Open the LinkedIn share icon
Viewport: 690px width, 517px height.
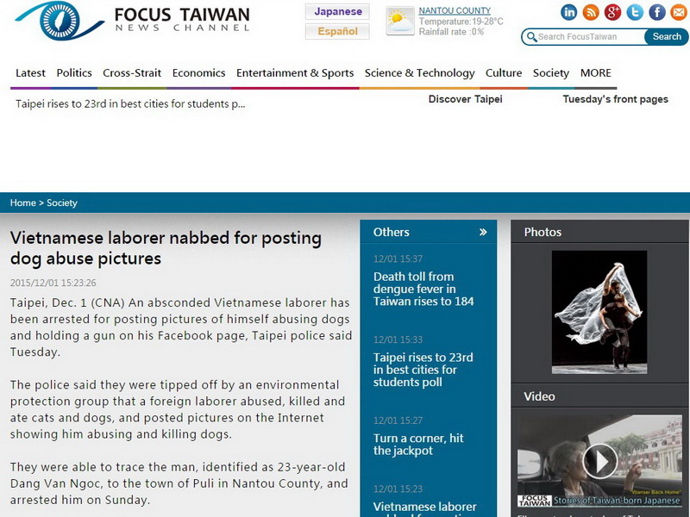[x=569, y=12]
